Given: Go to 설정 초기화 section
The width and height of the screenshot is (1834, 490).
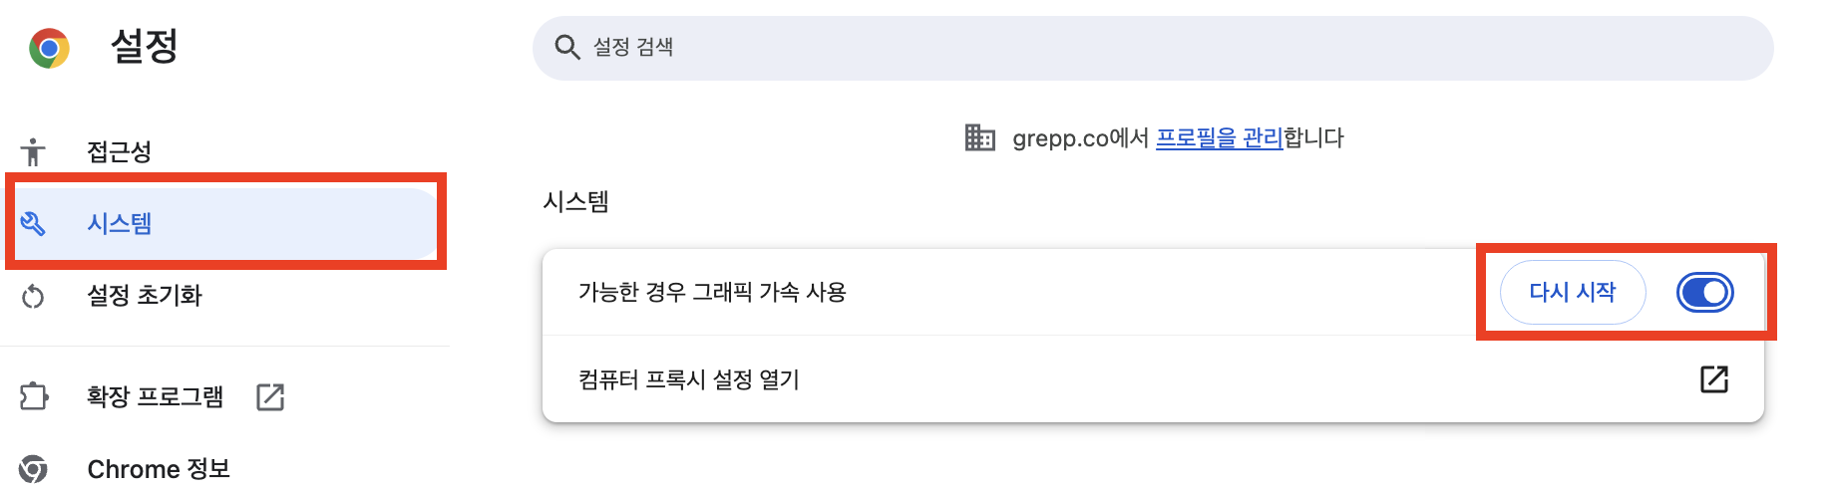Looking at the screenshot, I should [x=145, y=296].
